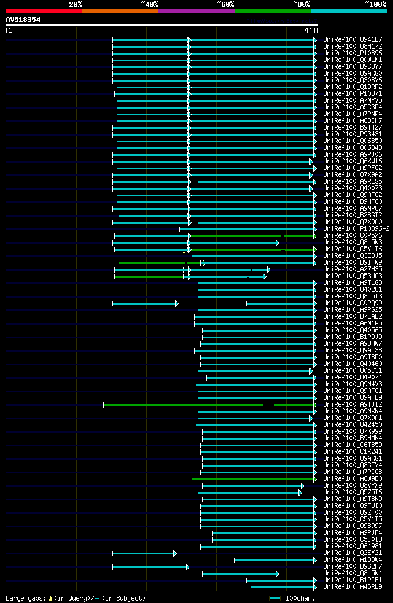Select hit label UniRef100_B9IFW9
The image size is (393, 603).
(x=352, y=262)
